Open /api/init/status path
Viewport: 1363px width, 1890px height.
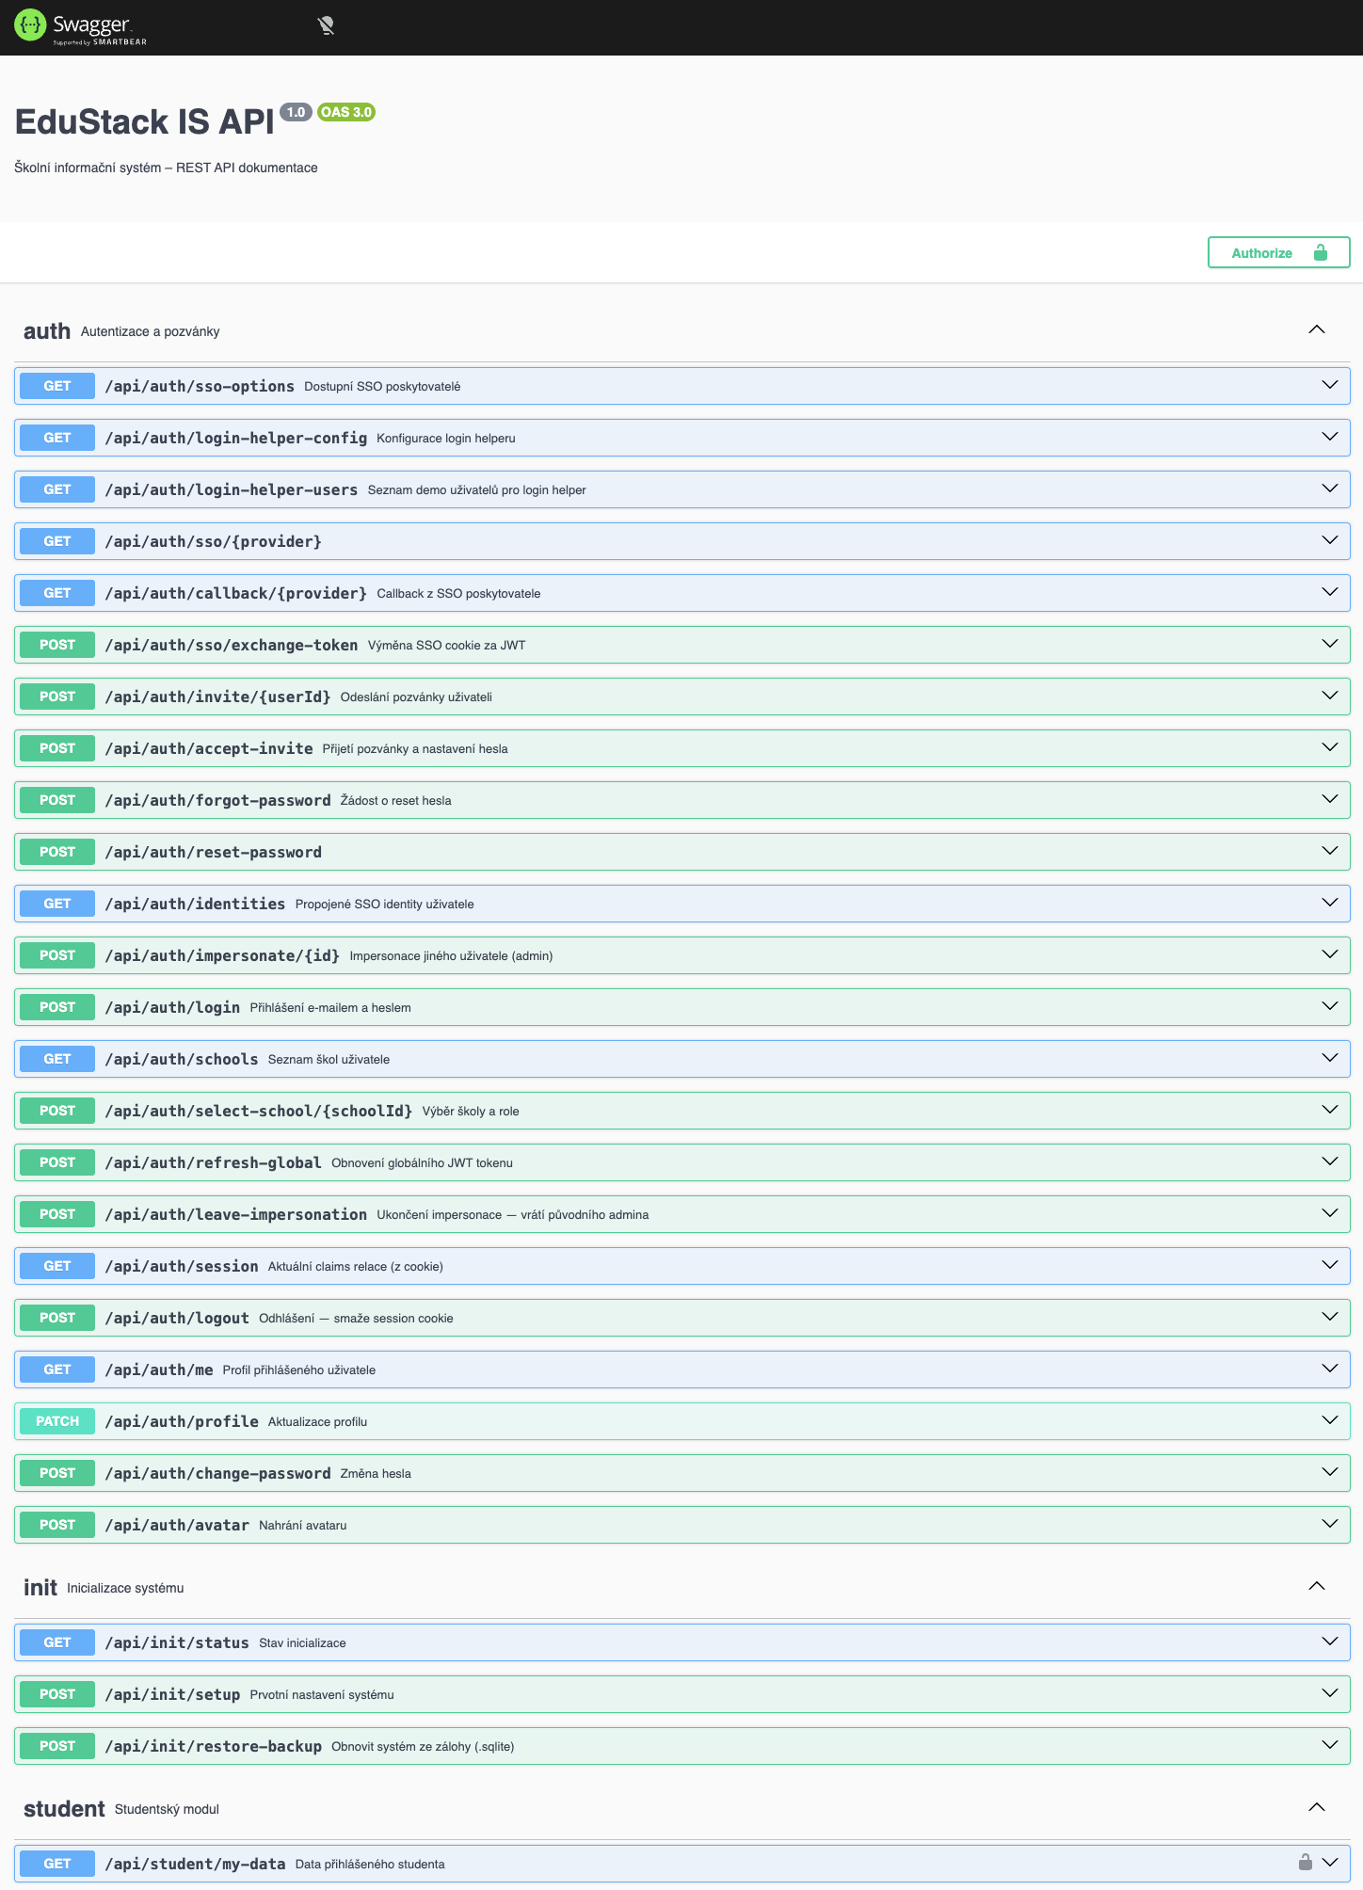[x=177, y=1642]
